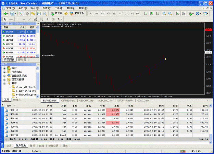The width and height of the screenshot is (214, 154).
Task: Click the 新定单 New Order button
Action: 56,13
